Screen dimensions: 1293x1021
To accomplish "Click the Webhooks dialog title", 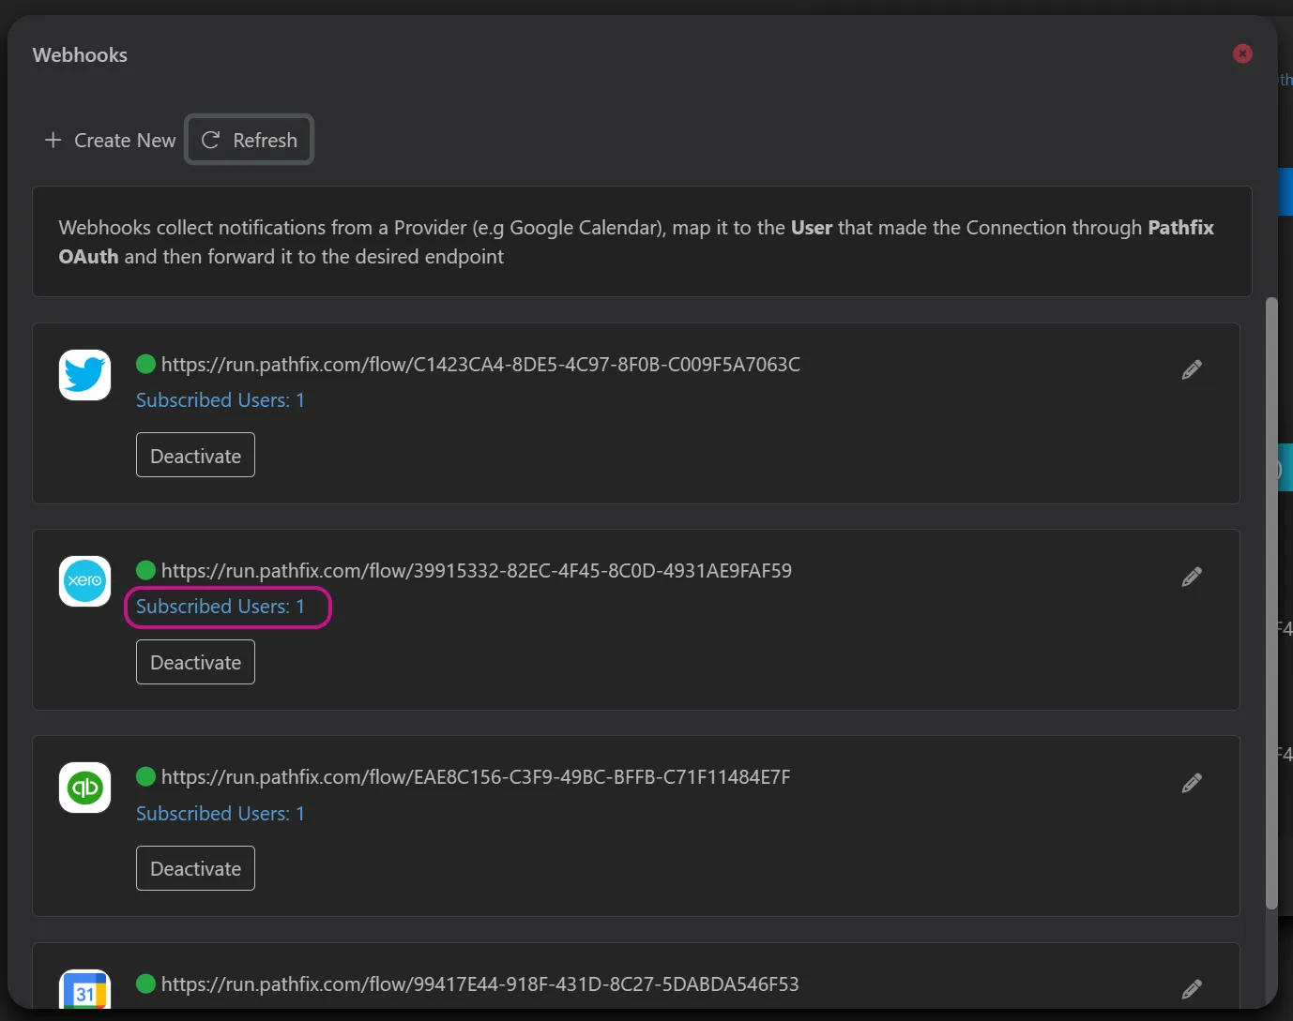I will click(80, 55).
